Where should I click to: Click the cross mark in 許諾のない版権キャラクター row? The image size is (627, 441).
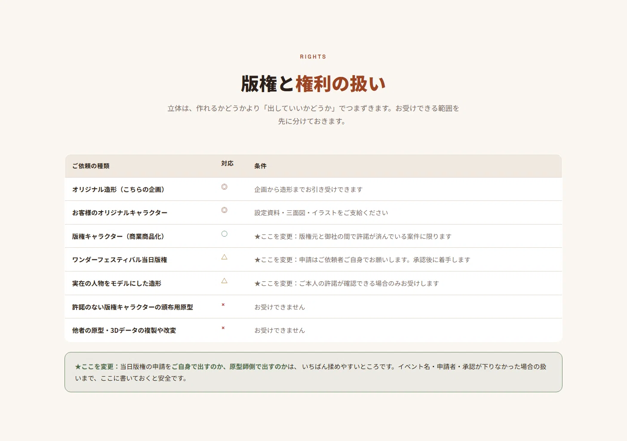[223, 305]
